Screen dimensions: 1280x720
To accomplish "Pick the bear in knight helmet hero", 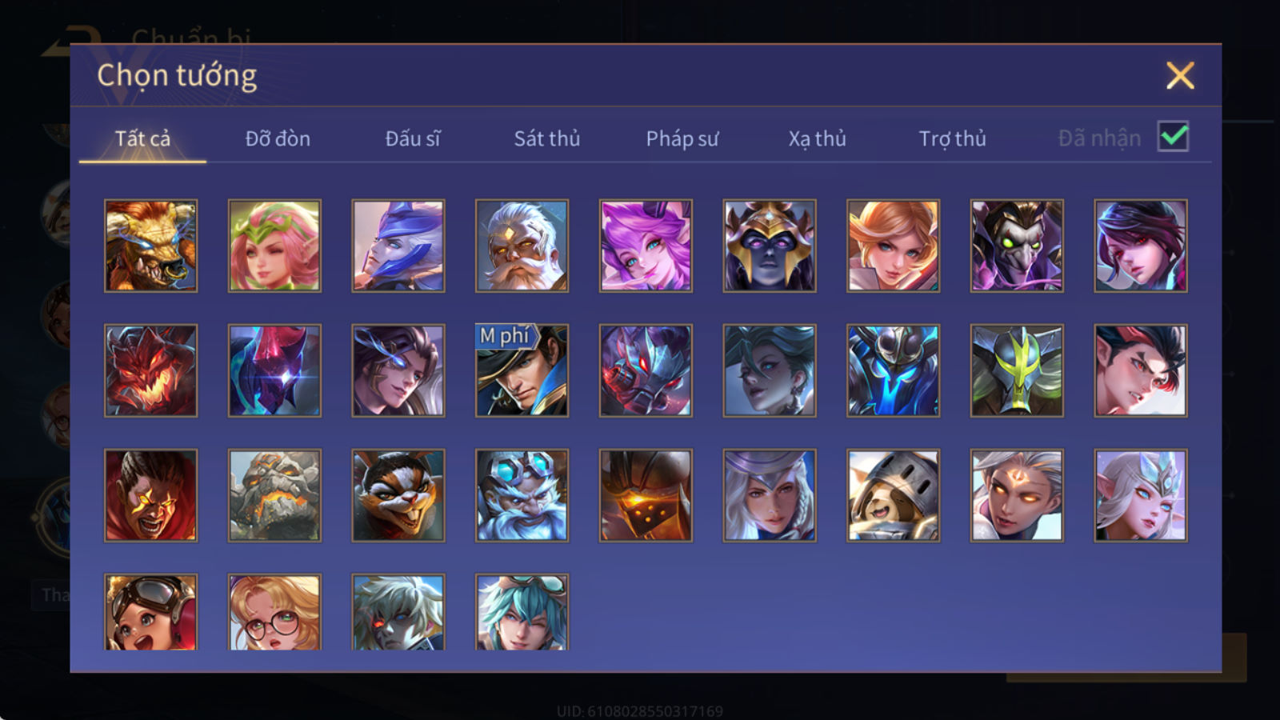I will pyautogui.click(x=893, y=495).
